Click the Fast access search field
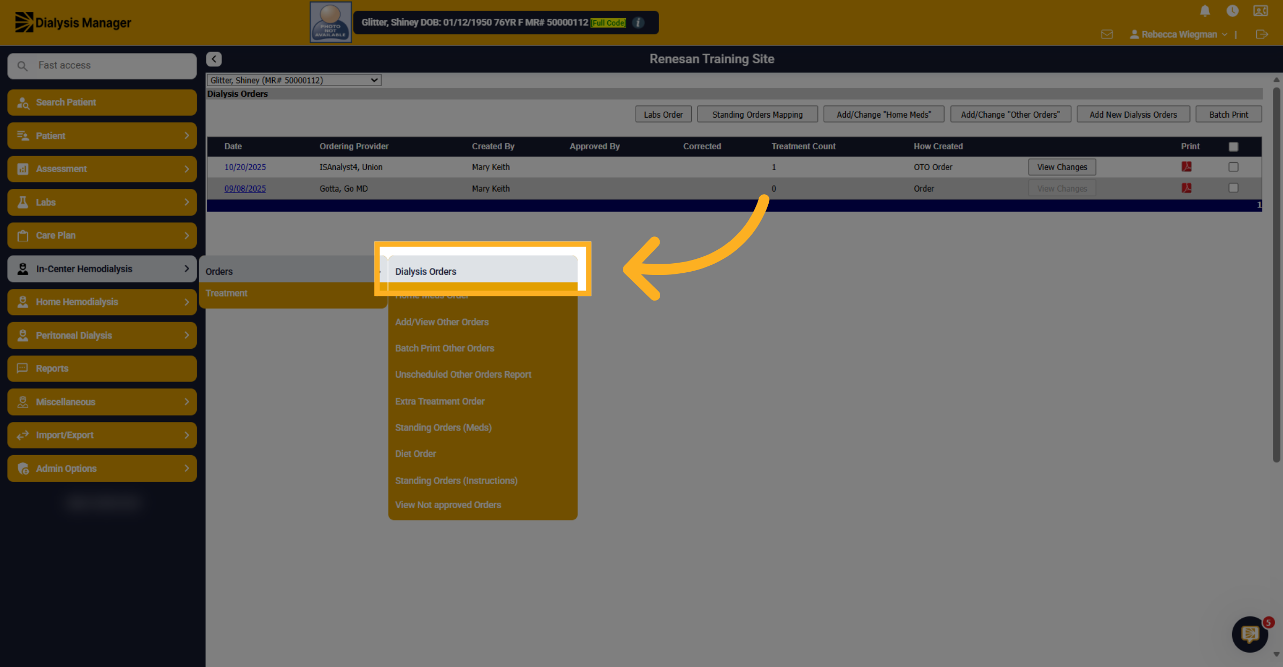The image size is (1283, 667). click(102, 66)
